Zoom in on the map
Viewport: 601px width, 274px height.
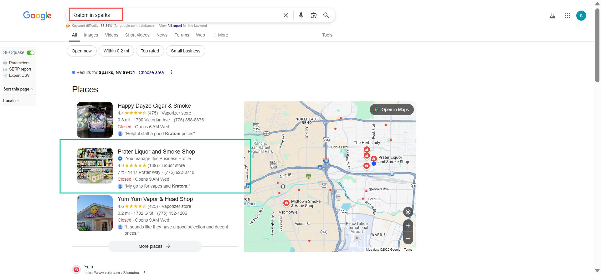click(408, 226)
